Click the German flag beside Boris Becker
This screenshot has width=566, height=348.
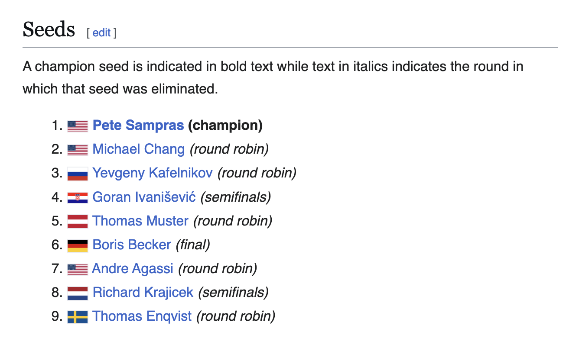pyautogui.click(x=78, y=245)
